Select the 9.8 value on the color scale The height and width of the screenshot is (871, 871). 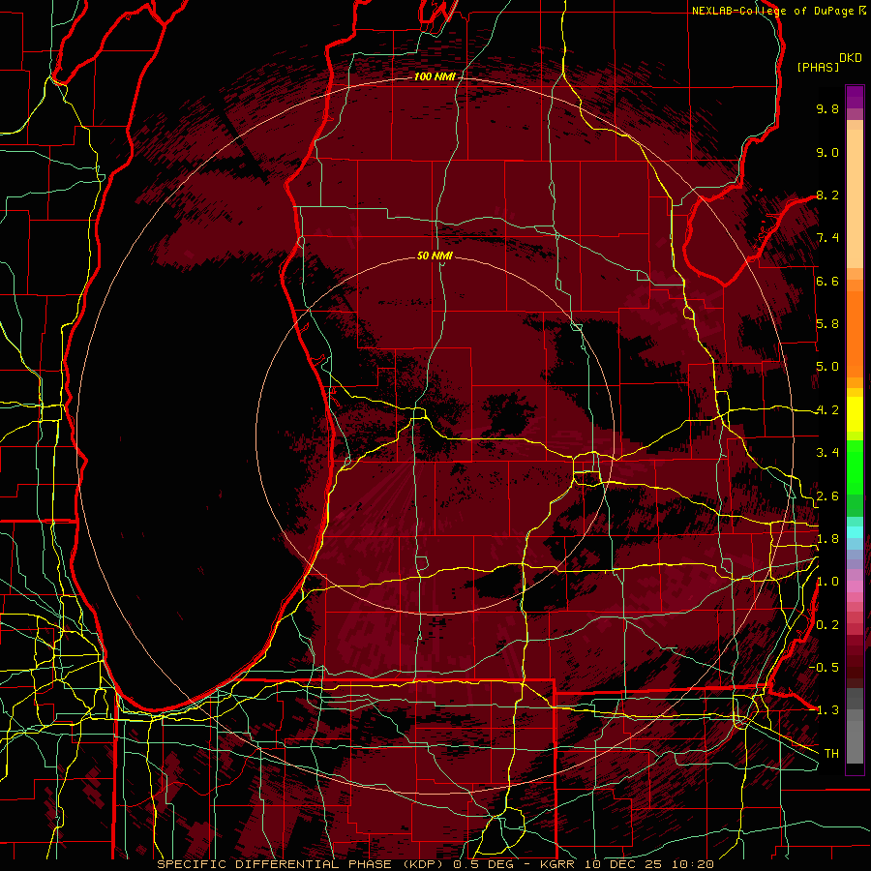827,108
